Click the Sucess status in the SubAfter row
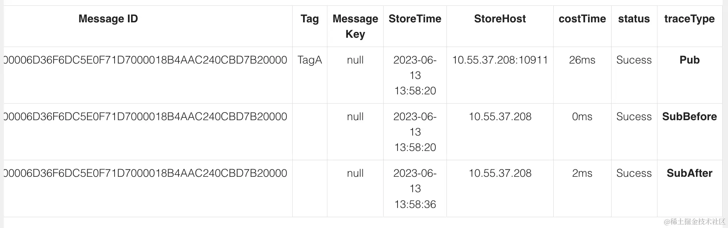Viewport: 728px width, 228px height. tap(634, 173)
